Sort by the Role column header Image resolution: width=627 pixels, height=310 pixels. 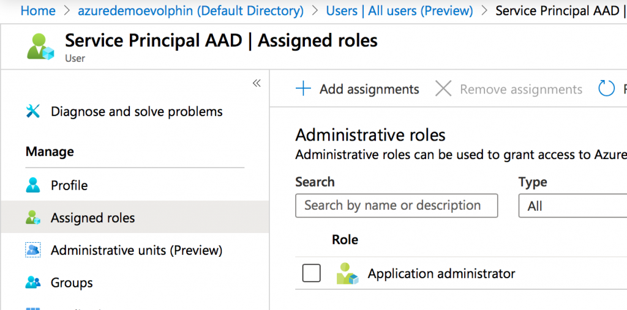point(345,239)
